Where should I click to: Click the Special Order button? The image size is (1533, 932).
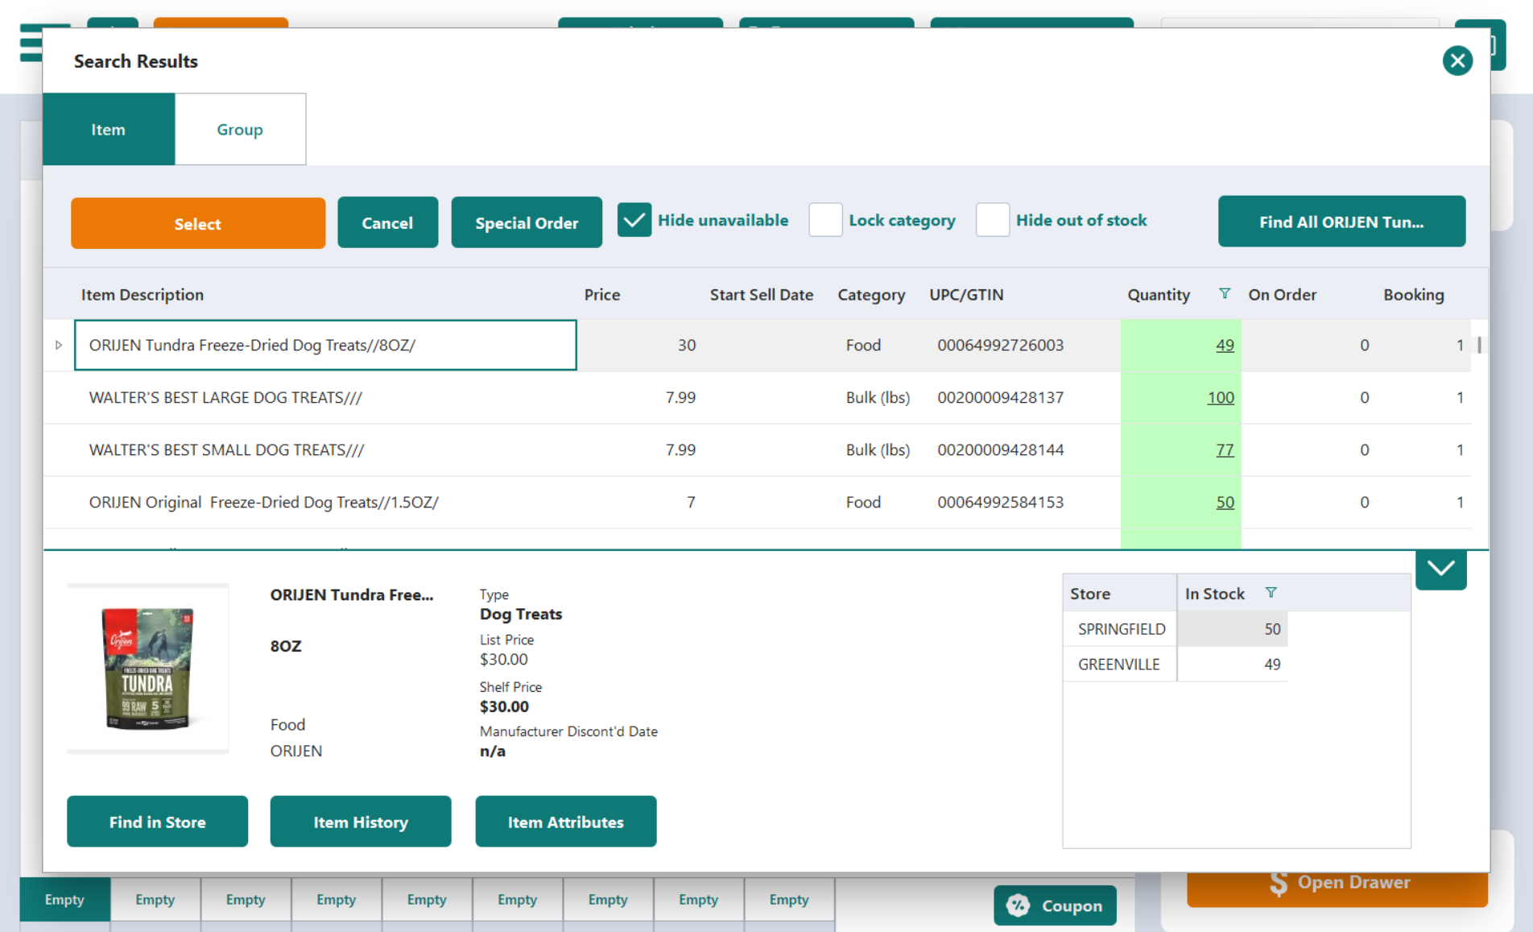527,222
